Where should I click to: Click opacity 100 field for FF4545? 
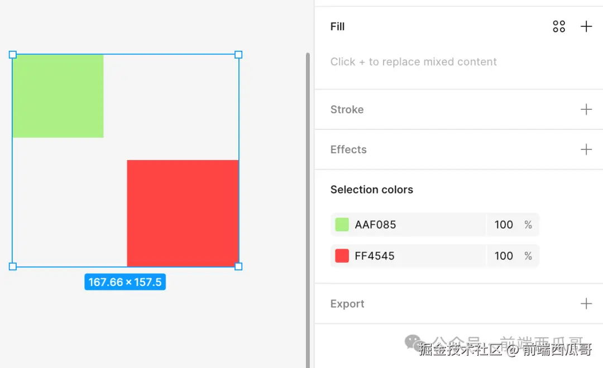tap(504, 256)
